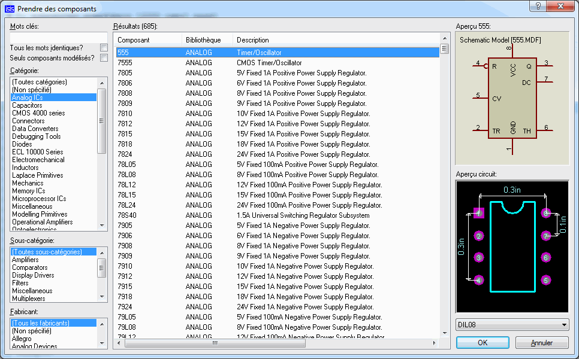This screenshot has width=579, height=359.
Task: Click the OK button
Action: tap(482, 342)
